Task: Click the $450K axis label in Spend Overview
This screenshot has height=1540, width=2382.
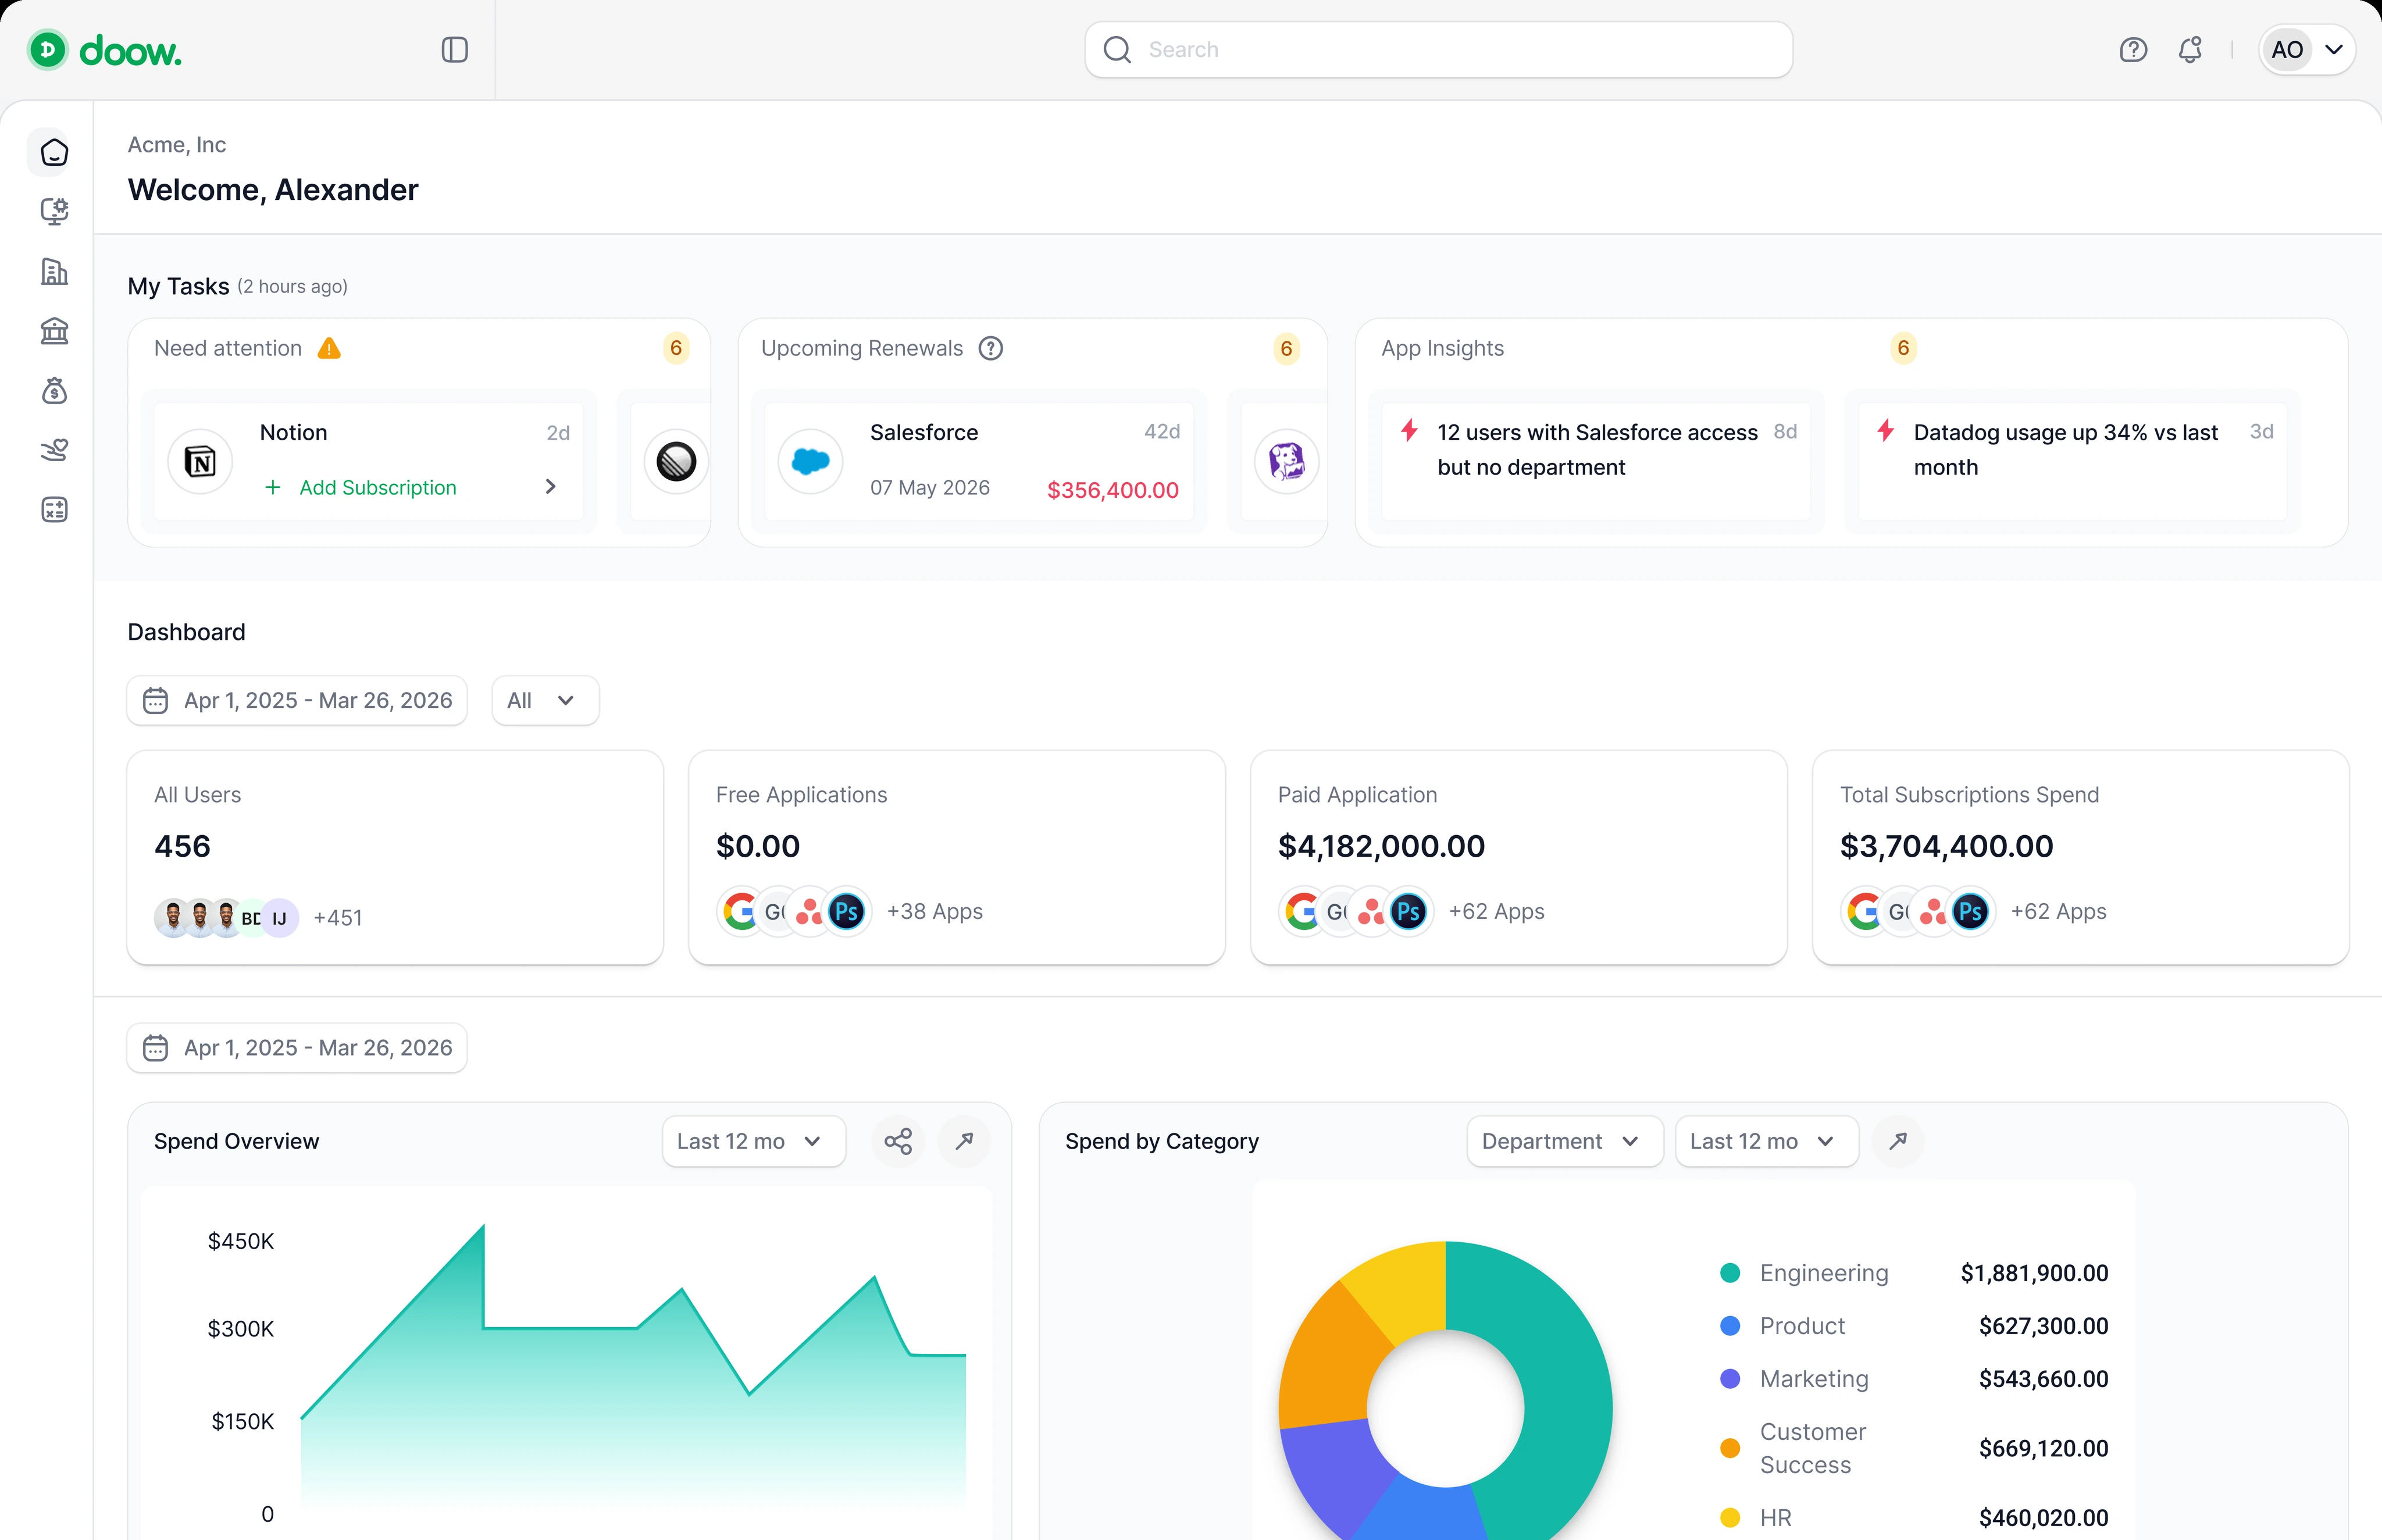Action: 240,1241
